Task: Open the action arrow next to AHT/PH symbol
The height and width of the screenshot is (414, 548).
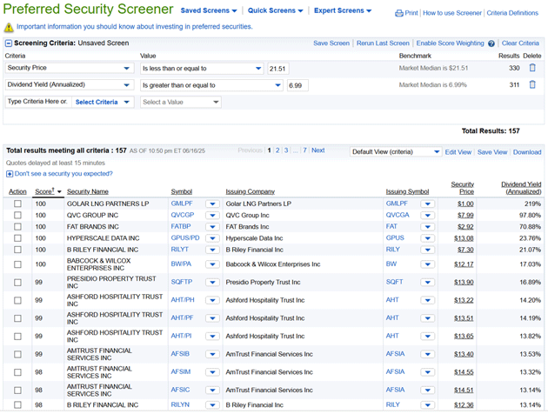Action: [212, 300]
